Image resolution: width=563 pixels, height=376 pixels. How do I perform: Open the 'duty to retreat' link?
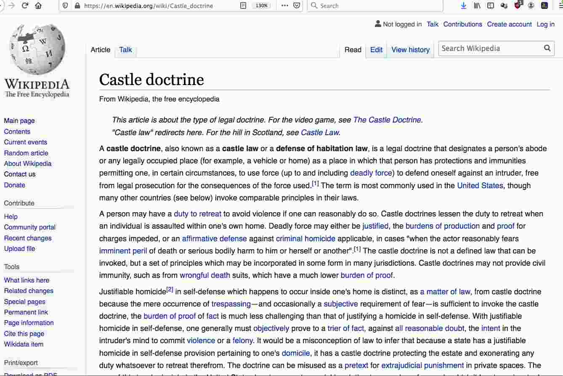197,214
